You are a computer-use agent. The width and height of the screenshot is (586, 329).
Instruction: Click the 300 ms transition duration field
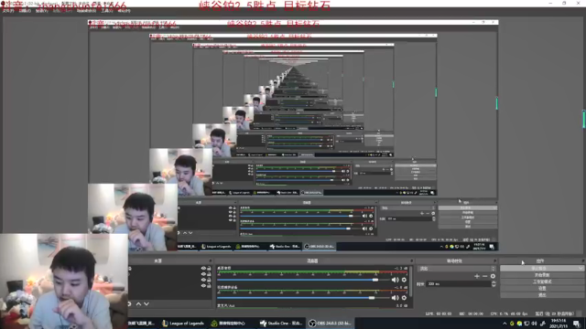pyautogui.click(x=459, y=284)
